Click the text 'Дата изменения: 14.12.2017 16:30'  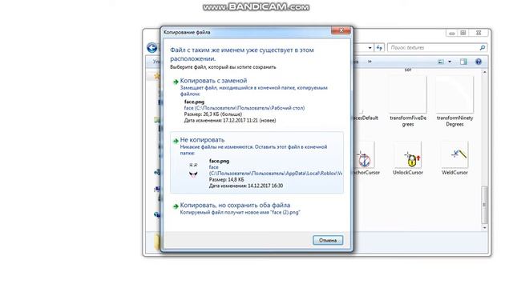[246, 186]
